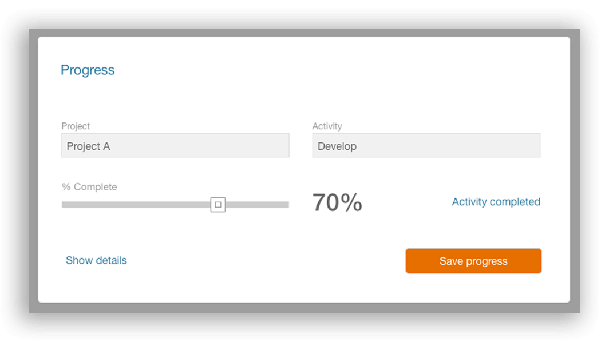Click the Activity completed link

(496, 202)
